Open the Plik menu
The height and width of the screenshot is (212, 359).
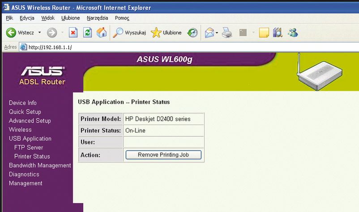pyautogui.click(x=9, y=18)
